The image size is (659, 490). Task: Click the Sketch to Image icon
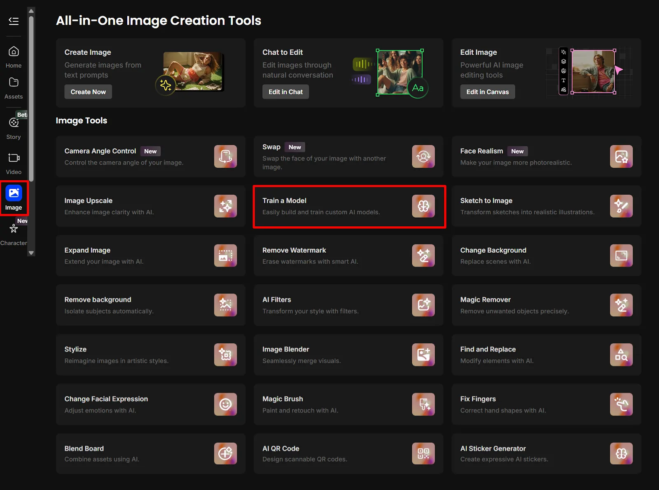(x=621, y=206)
